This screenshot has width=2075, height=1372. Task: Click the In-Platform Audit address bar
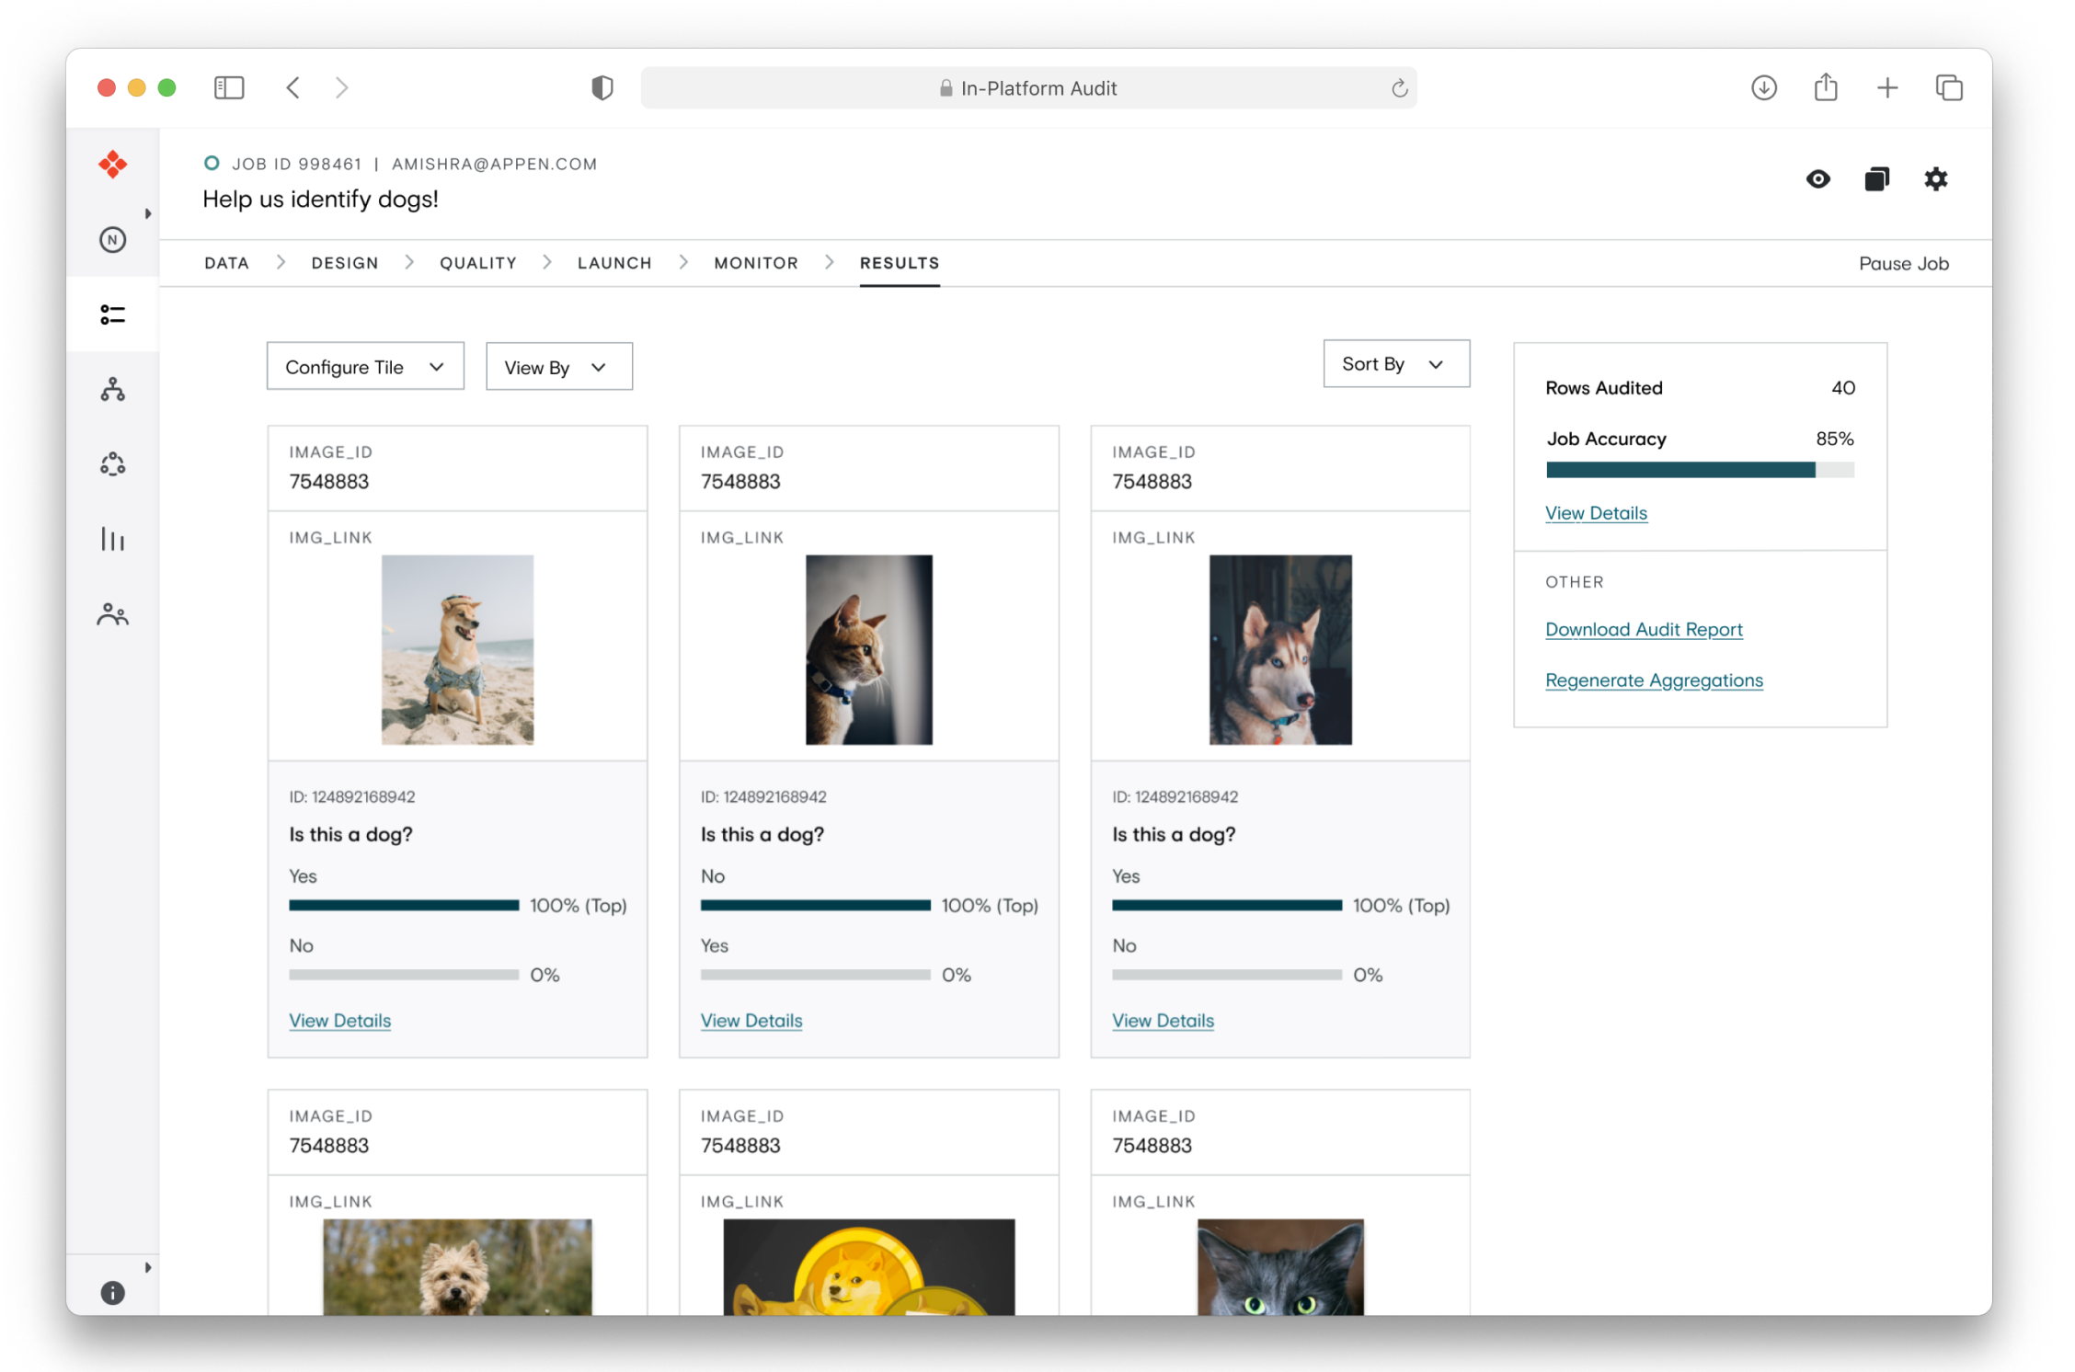(x=1028, y=88)
